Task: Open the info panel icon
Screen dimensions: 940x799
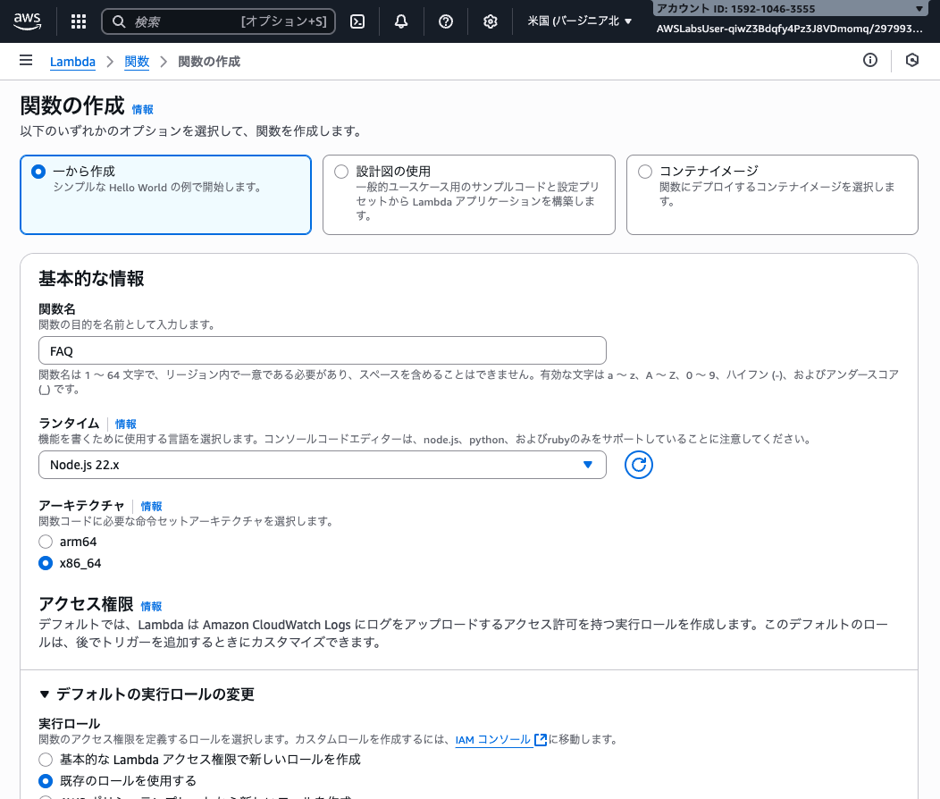Action: tap(870, 60)
